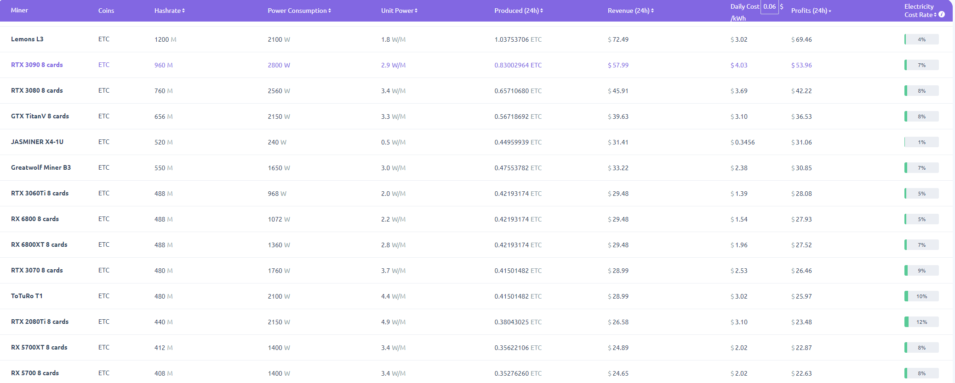Edit the Daily Cost kWh price field
This screenshot has height=383, width=955.
click(x=769, y=7)
